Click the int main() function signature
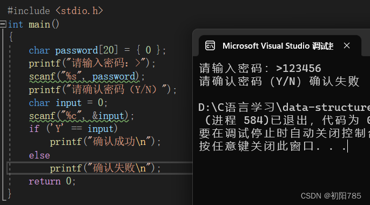This screenshot has width=370, height=205. click(x=33, y=24)
